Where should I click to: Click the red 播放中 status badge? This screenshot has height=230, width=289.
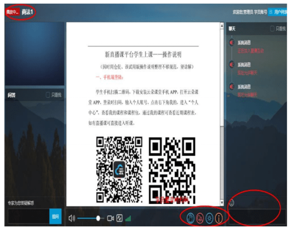12,12
